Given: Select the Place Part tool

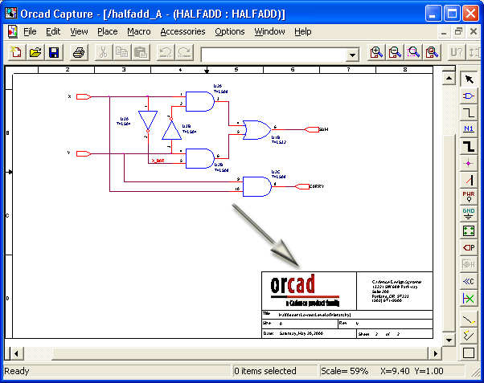Looking at the screenshot, I should click(x=469, y=96).
